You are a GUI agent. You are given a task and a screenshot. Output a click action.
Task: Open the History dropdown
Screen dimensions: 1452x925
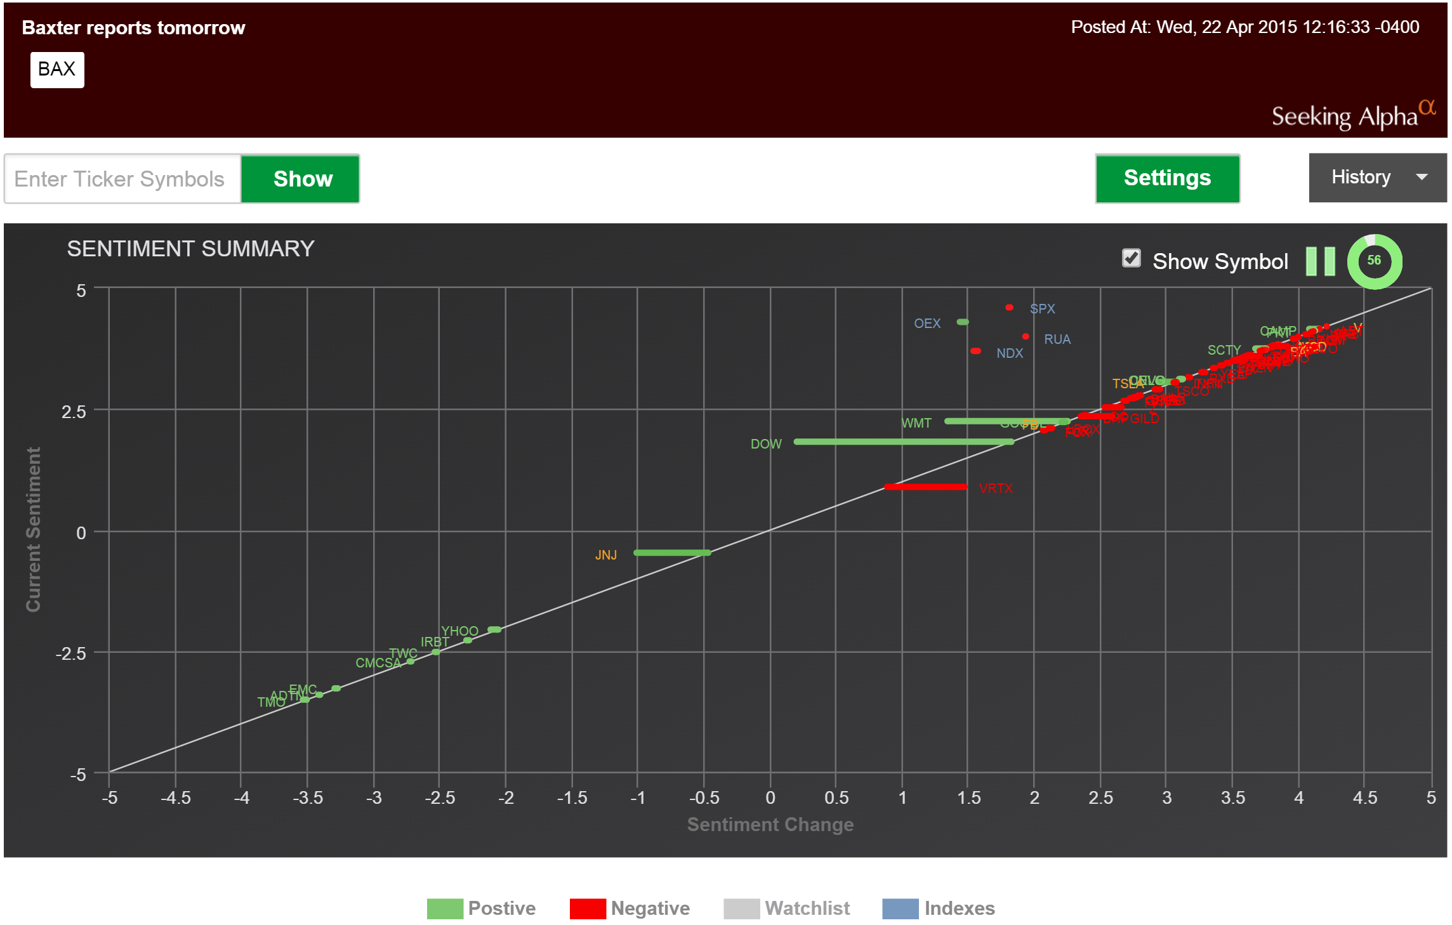click(x=1377, y=178)
